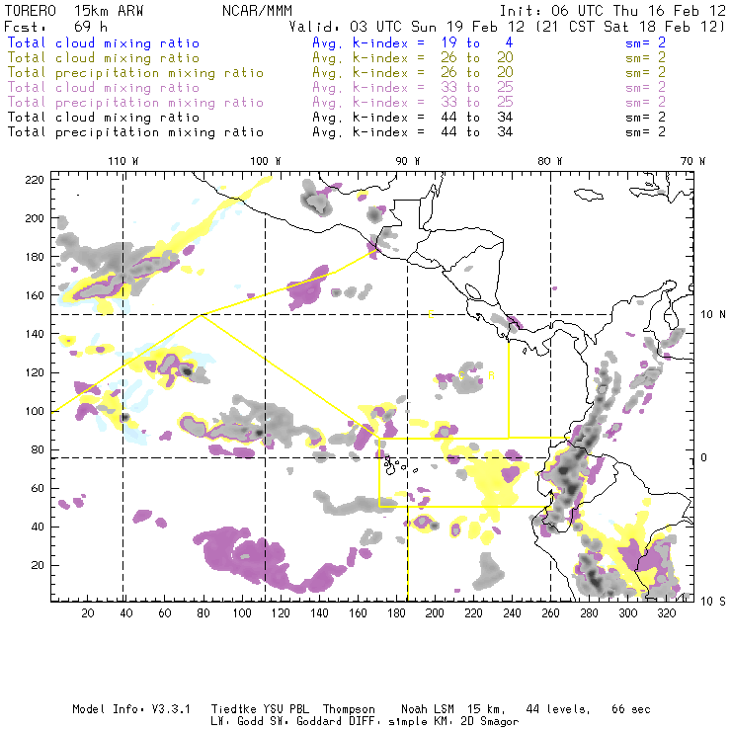The image size is (731, 731).
Task: Select the 'Fcst: 69 h' forecast hour text
Action: [55, 27]
